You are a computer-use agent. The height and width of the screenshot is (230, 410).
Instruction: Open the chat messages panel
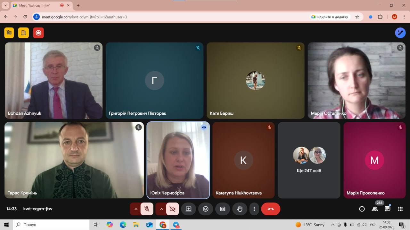(388, 209)
